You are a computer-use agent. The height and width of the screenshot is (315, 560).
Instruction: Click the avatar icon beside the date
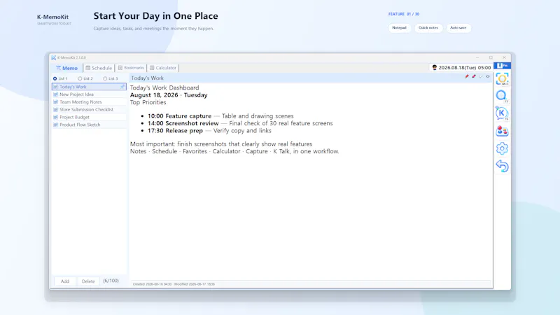pyautogui.click(x=434, y=67)
